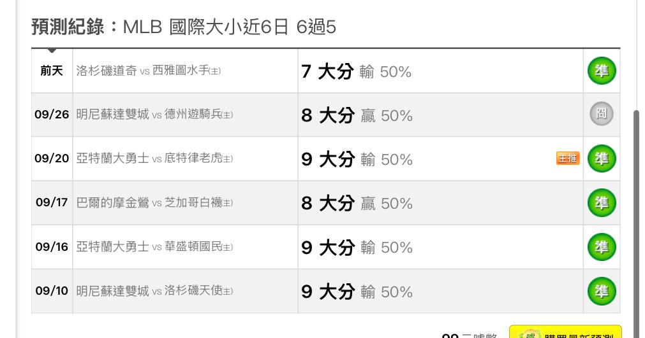
Task: Click the orange 主推 badge
Action: 568,158
